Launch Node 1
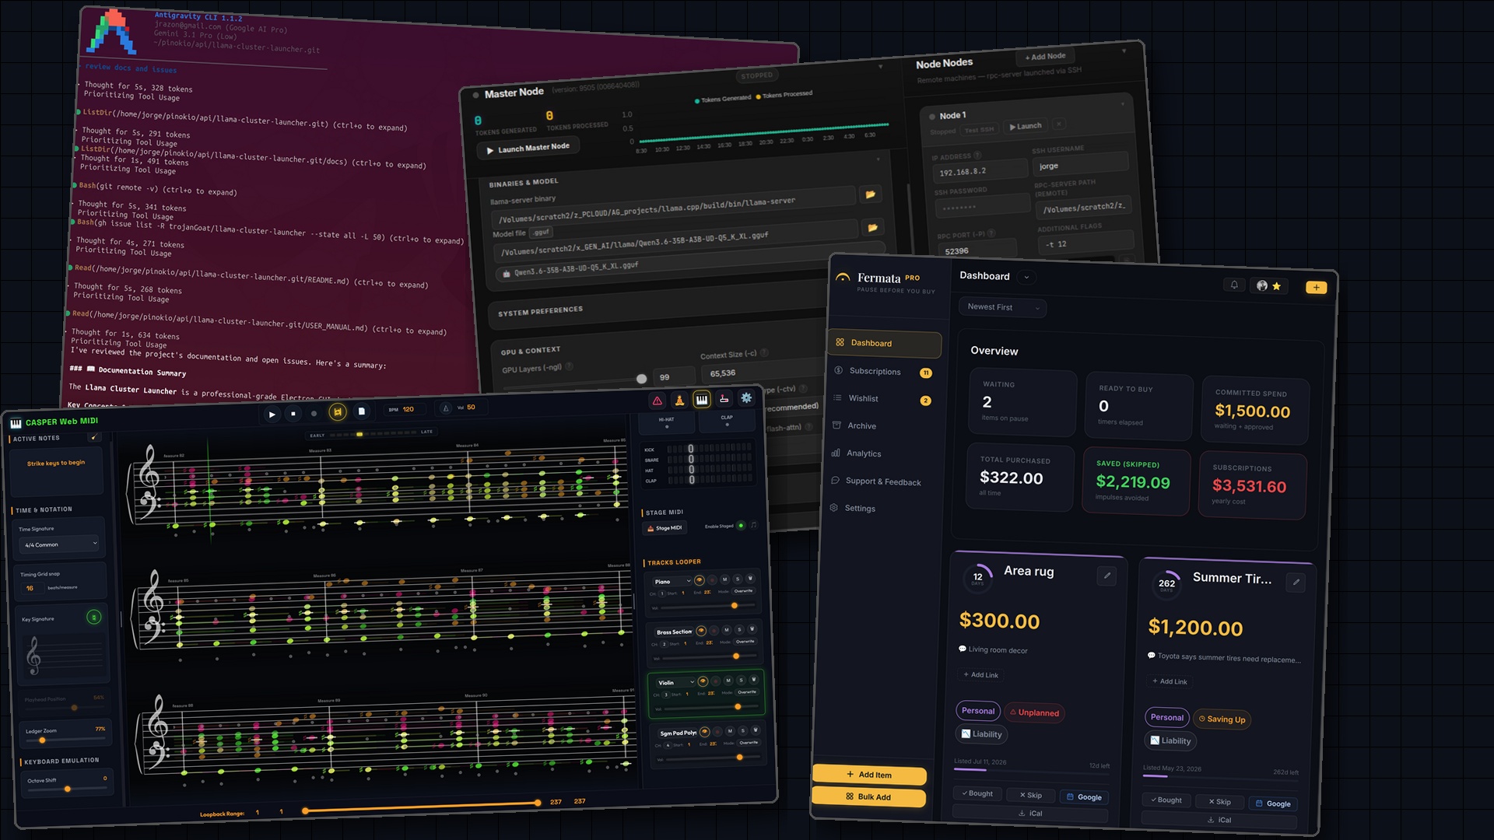This screenshot has width=1494, height=840. click(x=1025, y=126)
